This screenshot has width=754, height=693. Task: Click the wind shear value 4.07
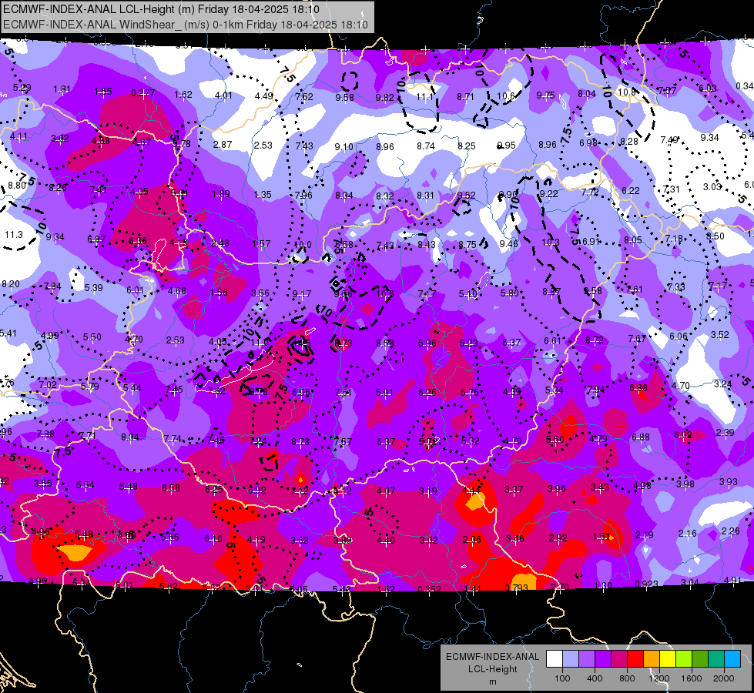point(386,491)
